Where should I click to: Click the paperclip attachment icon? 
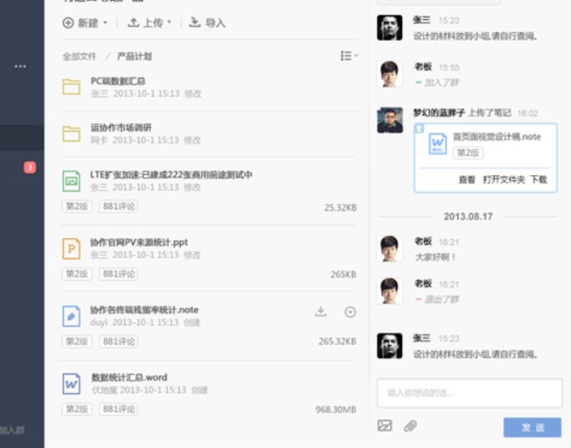pos(411,426)
